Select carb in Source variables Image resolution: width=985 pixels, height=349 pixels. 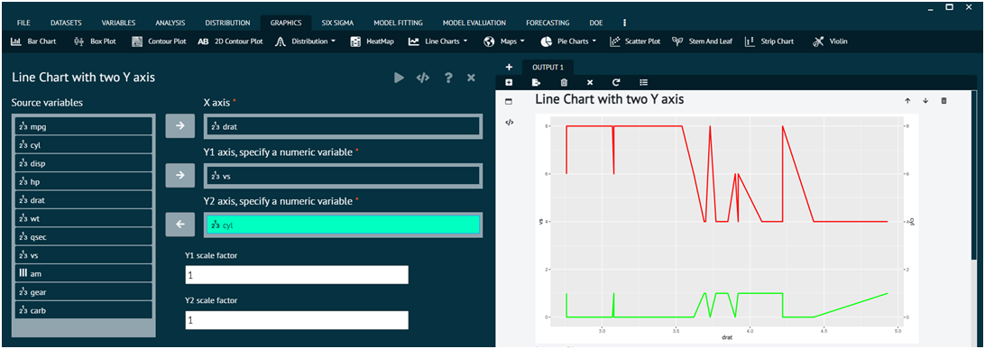[x=84, y=310]
